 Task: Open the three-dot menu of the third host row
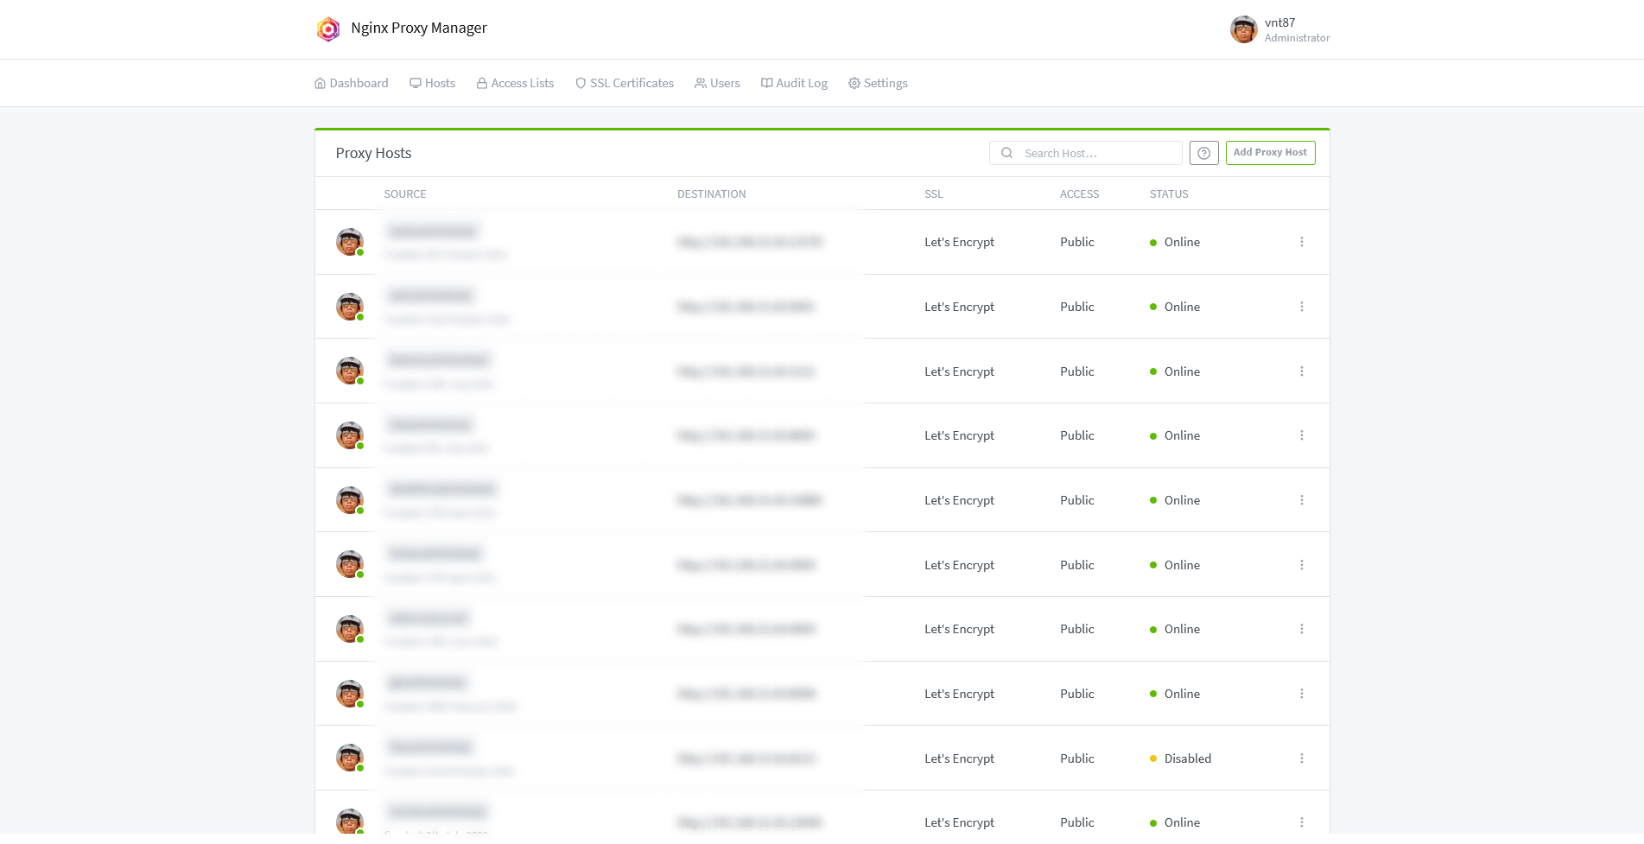[x=1302, y=371]
